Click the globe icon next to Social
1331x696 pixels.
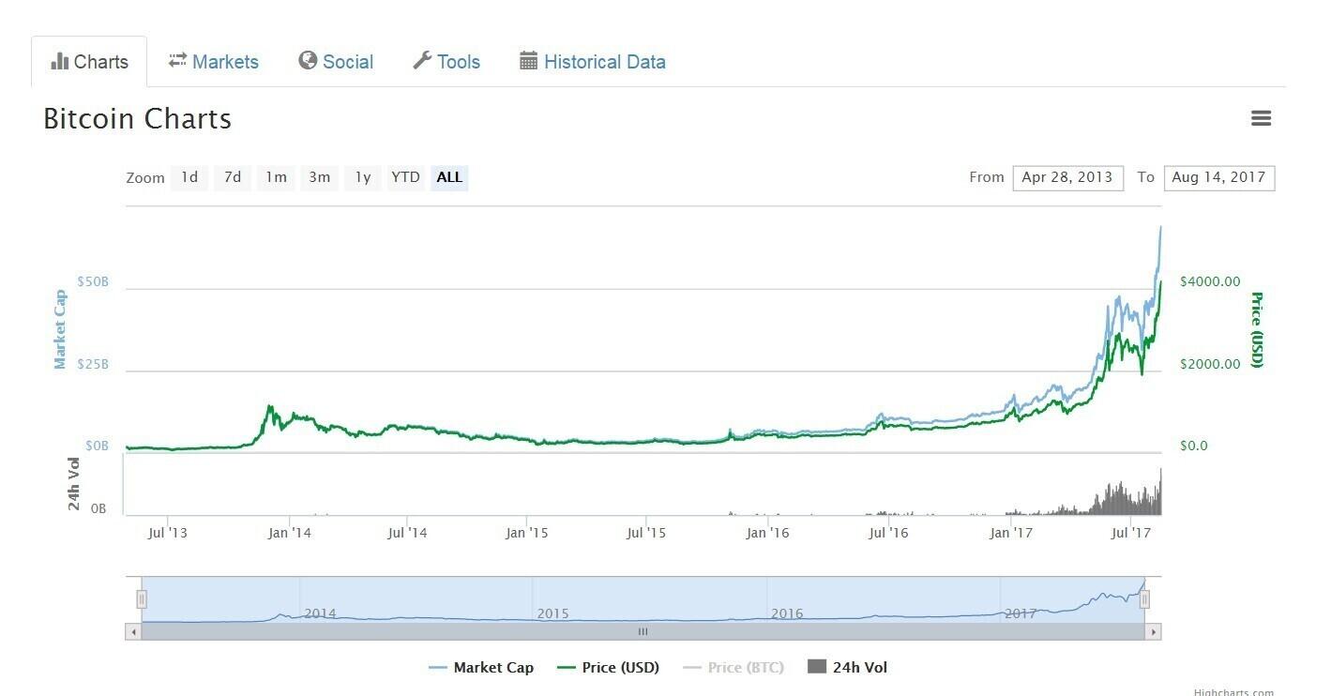click(309, 61)
